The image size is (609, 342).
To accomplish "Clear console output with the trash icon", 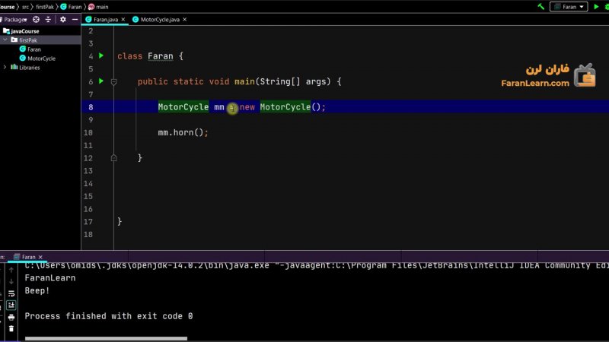I will (11, 329).
